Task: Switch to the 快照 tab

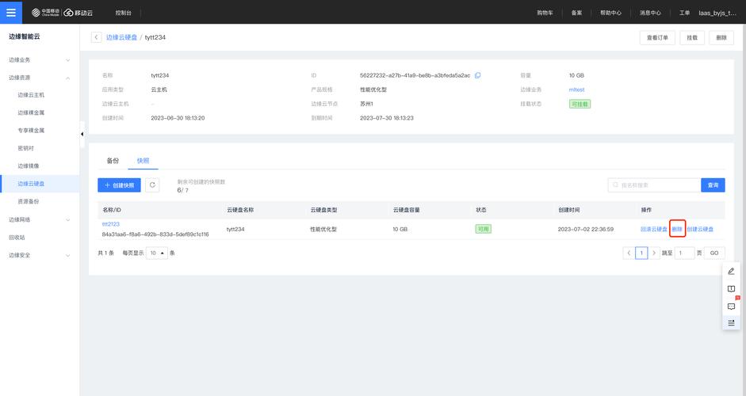Action: click(143, 161)
